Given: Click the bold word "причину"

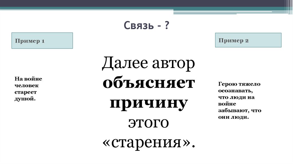Looking at the screenshot, I should 149,103.
